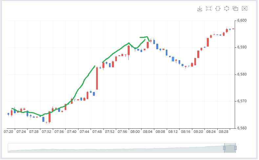The width and height of the screenshot is (259, 160).
Task: Click the 07:56 time axis label
Action: tap(122, 132)
